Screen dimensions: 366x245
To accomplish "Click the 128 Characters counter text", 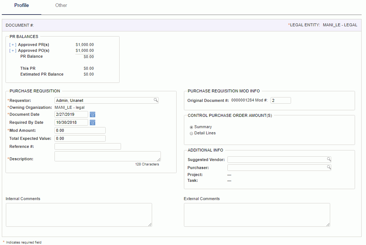I will coord(147,164).
